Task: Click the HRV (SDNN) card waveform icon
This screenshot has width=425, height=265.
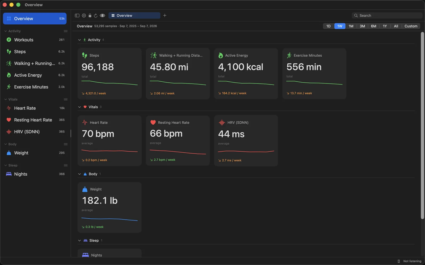Action: pos(222,122)
